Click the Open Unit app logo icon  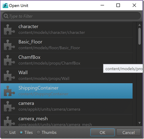tap(5, 5)
